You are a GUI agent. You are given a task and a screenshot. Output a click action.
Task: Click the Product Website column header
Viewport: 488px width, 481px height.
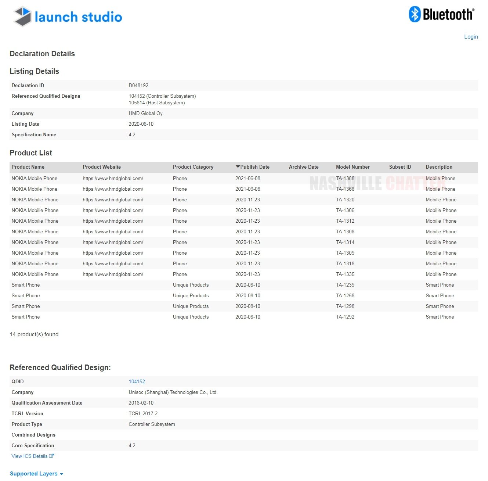coord(102,167)
